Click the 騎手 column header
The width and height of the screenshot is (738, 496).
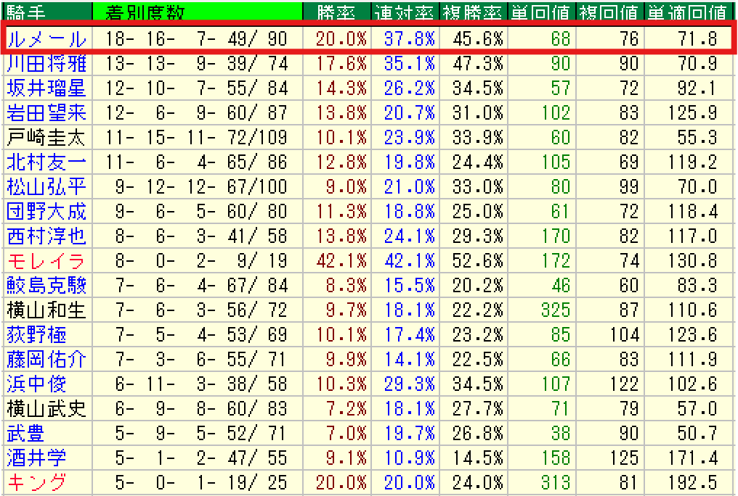[x=25, y=12]
